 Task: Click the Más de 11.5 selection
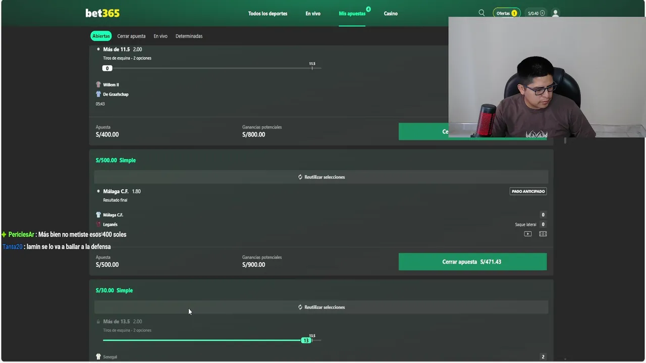pyautogui.click(x=122, y=49)
